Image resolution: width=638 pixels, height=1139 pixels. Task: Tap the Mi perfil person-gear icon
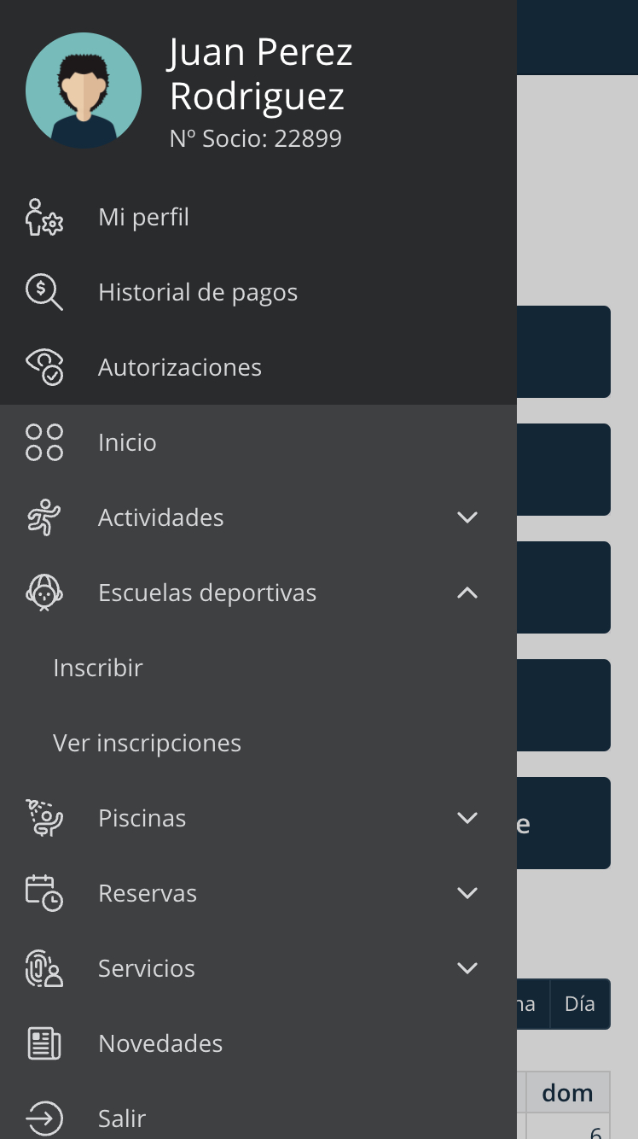(x=44, y=217)
